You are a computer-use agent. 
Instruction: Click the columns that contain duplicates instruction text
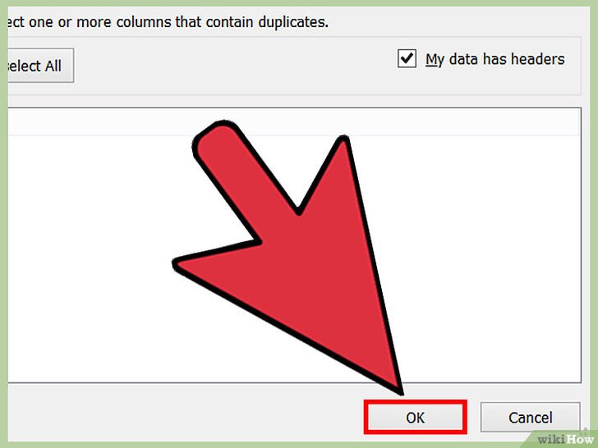[168, 21]
